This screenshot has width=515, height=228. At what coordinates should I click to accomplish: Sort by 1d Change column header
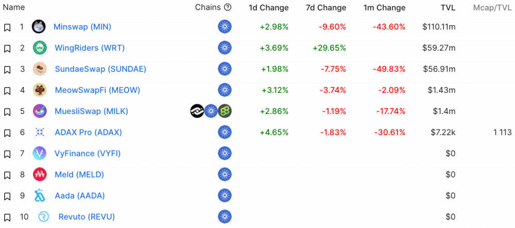tap(269, 8)
